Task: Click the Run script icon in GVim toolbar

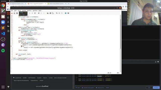Action: pyautogui.click(x=53, y=13)
